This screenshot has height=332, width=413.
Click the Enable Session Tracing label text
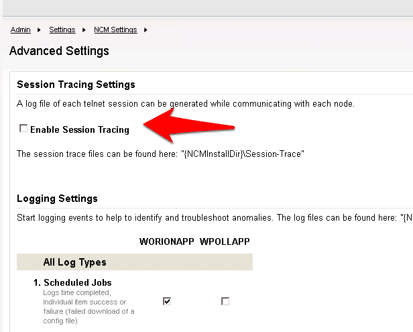point(80,129)
